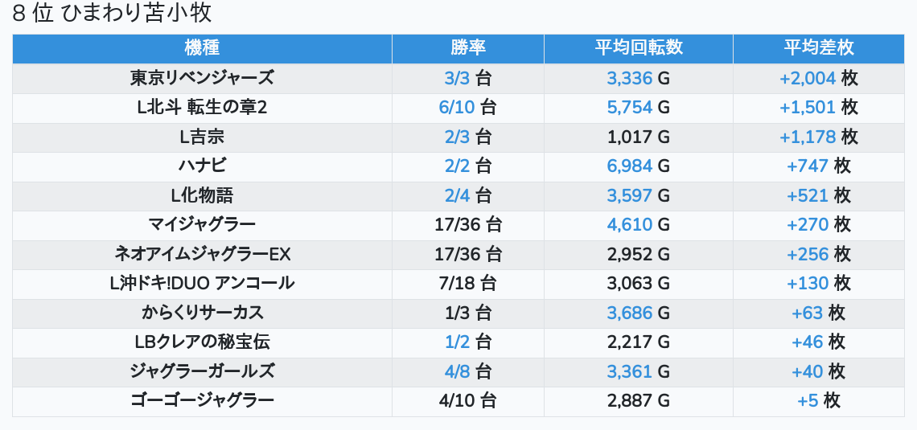
Task: Select the L吉宗 machine name
Action: [x=202, y=137]
